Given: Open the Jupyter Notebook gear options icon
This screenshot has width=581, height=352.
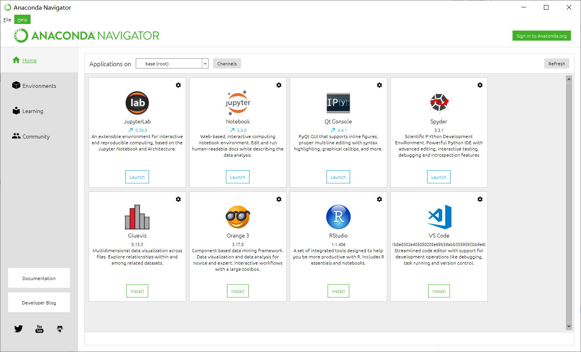Looking at the screenshot, I should [279, 85].
